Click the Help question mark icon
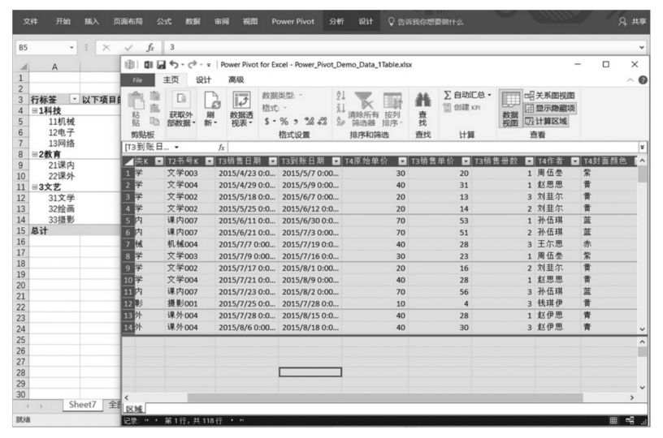The height and width of the screenshot is (438, 663). [x=643, y=79]
